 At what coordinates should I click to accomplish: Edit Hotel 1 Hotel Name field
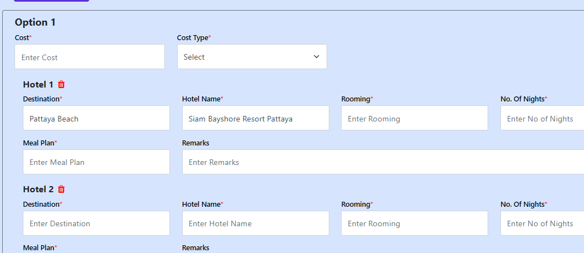pyautogui.click(x=255, y=118)
